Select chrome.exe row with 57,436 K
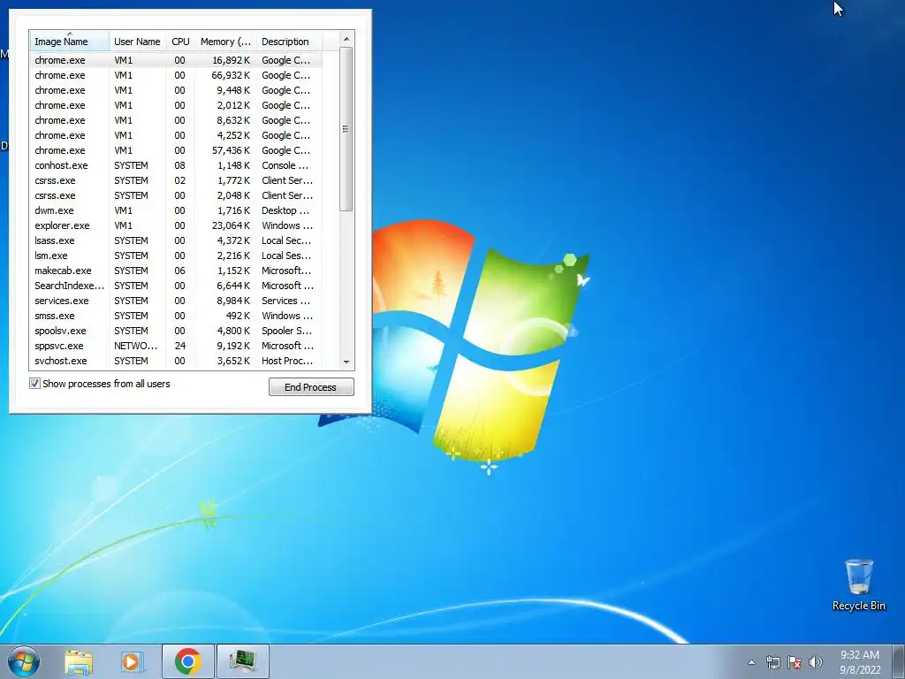The image size is (905, 679). [x=176, y=150]
